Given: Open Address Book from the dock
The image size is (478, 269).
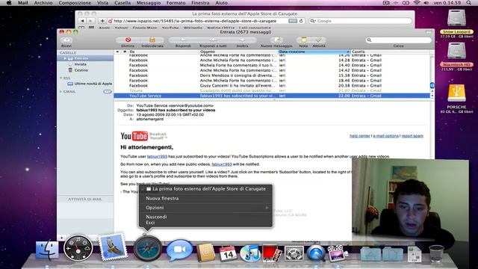Looking at the screenshot, I should (x=206, y=253).
